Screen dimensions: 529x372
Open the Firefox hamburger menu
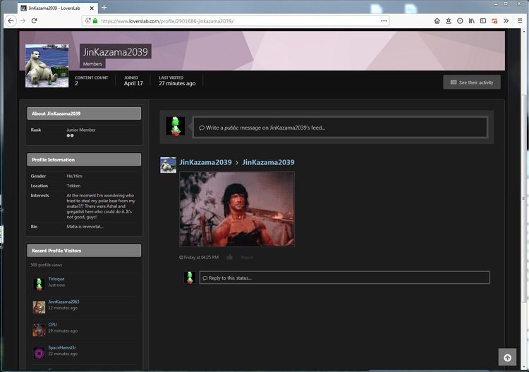click(x=520, y=21)
